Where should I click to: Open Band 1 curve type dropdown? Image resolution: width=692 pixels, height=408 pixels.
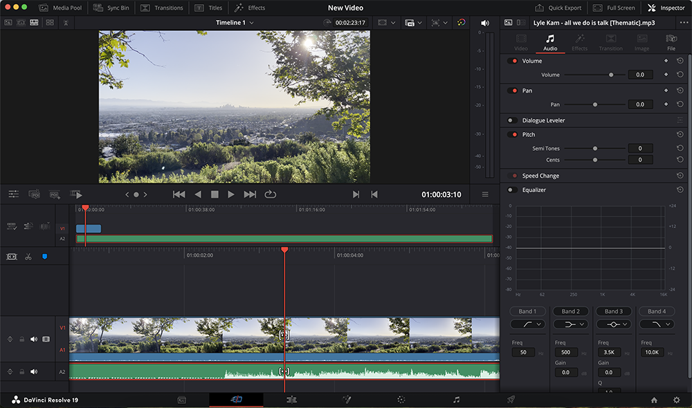coord(527,324)
